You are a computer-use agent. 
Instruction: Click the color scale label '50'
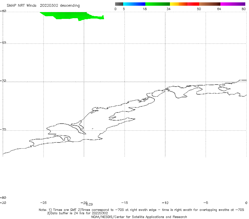tap(199, 9)
